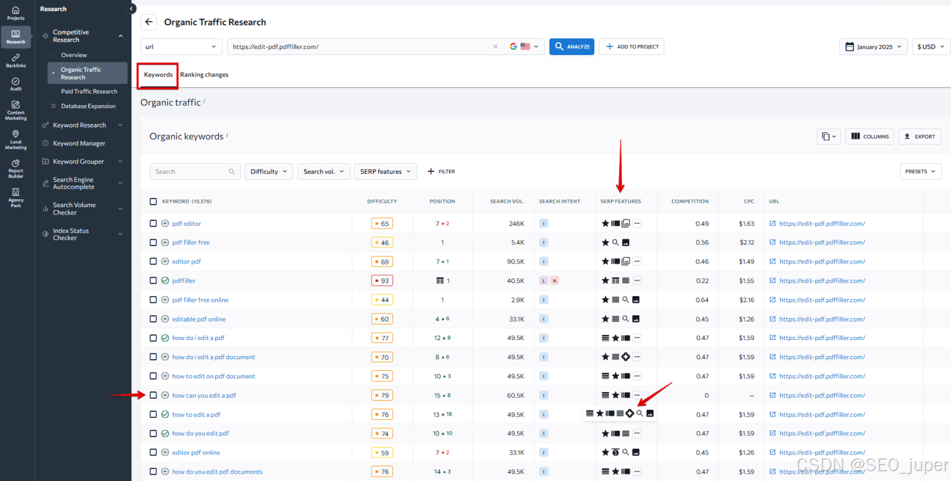Switch to the Keywords tab
The image size is (951, 481).
coord(158,75)
